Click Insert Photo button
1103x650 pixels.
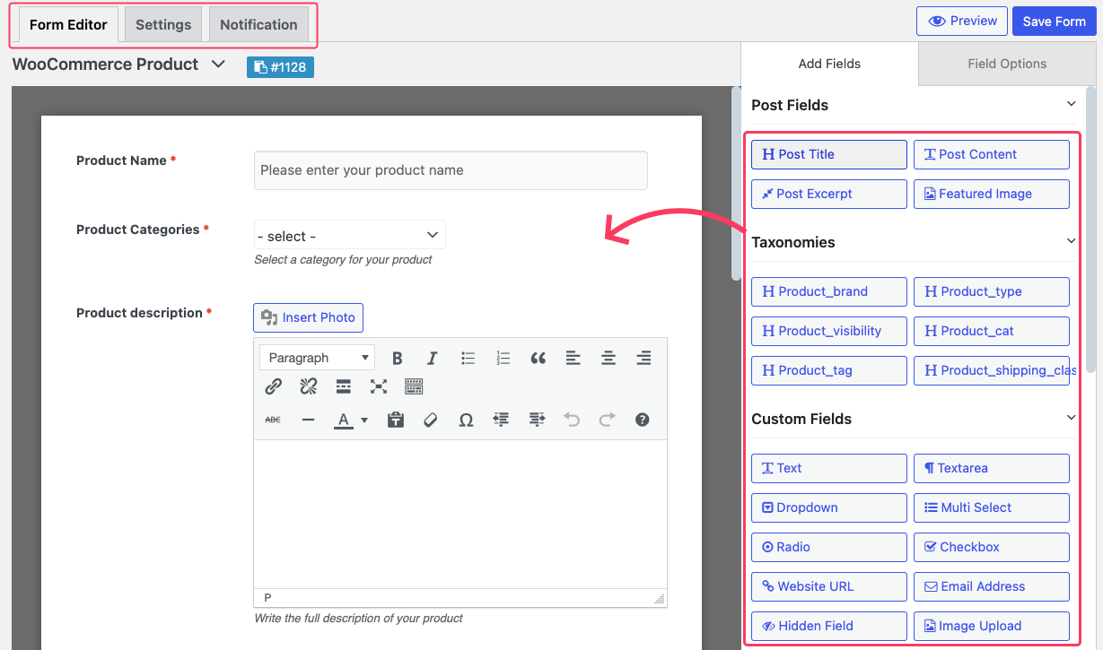[x=308, y=317]
